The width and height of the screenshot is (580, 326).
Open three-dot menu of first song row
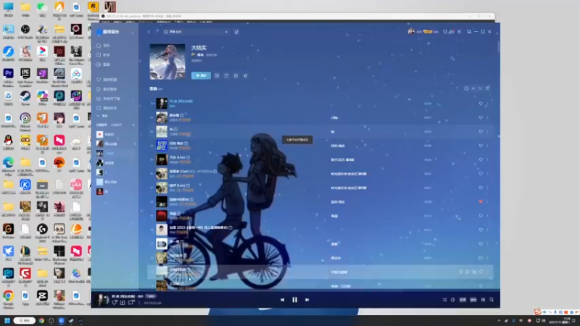487,104
